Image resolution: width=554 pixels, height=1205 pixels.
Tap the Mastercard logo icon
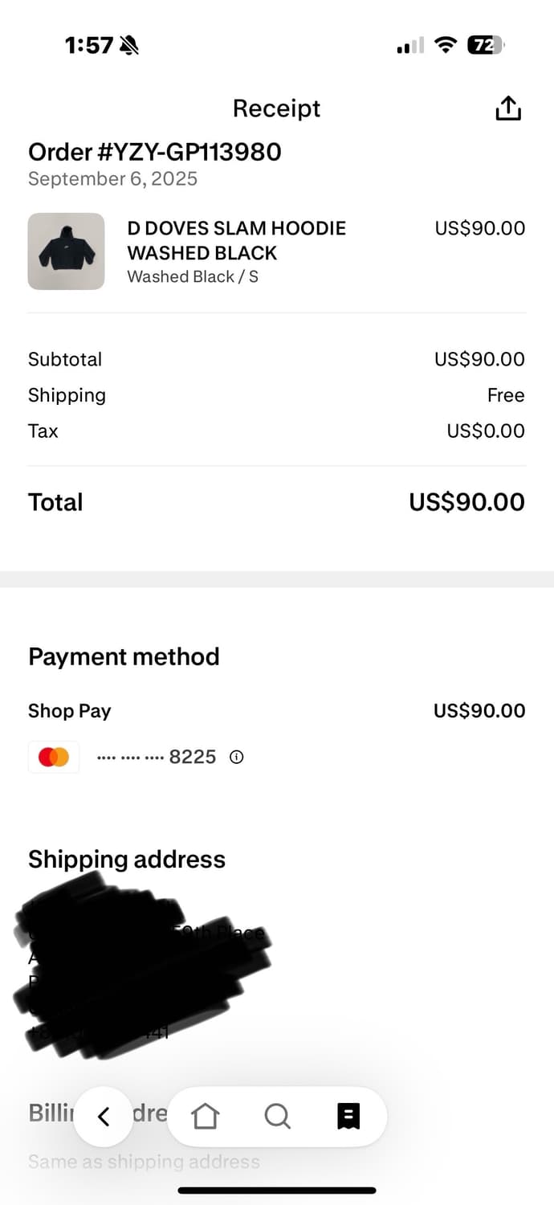54,757
